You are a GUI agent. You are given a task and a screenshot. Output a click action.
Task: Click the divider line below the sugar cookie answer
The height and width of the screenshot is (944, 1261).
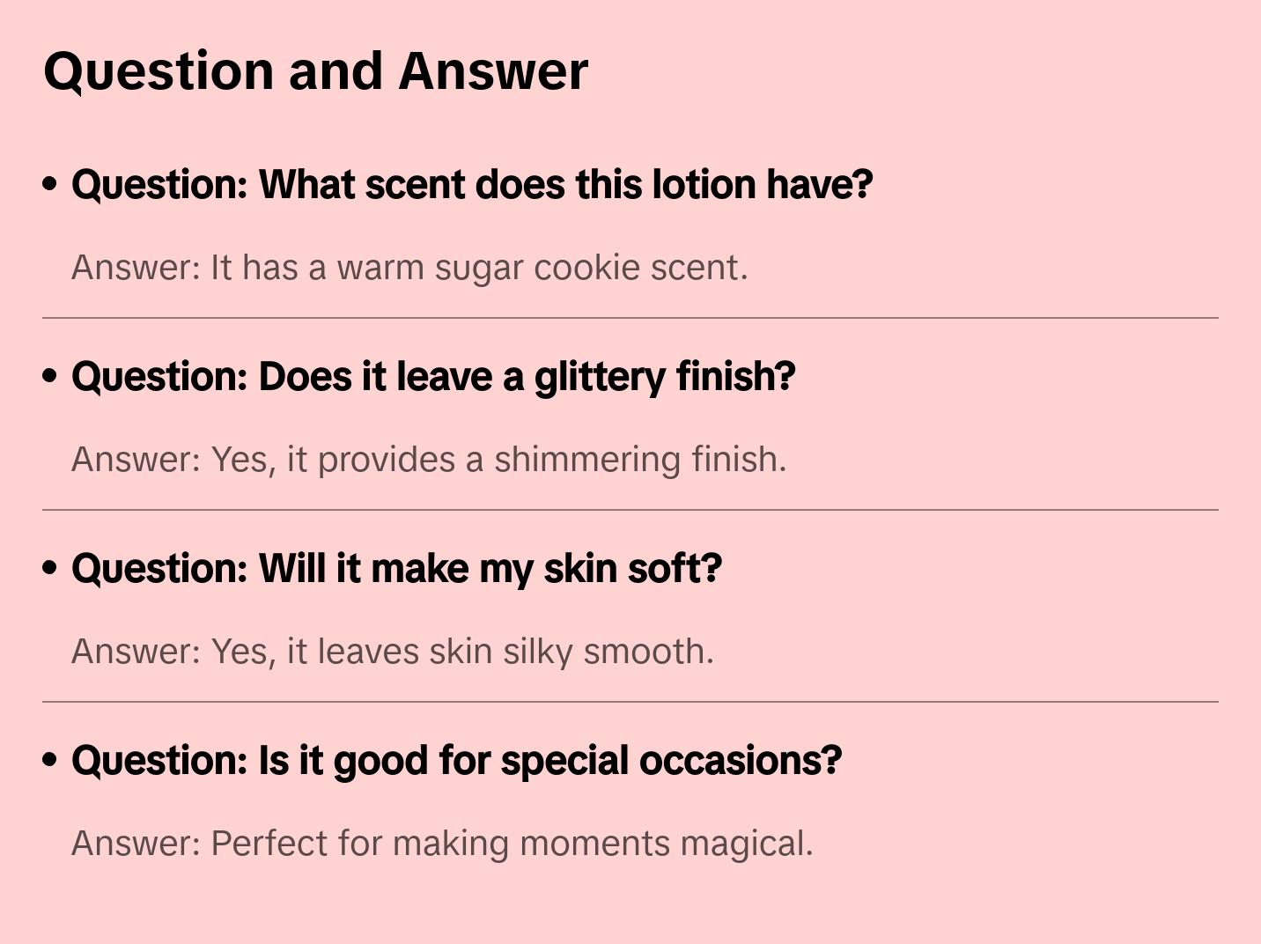(630, 318)
